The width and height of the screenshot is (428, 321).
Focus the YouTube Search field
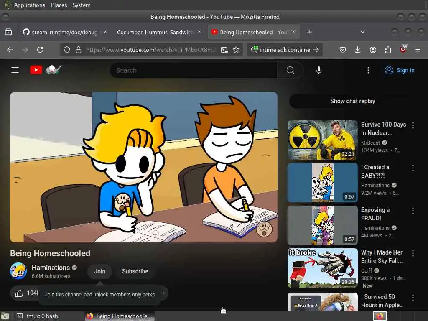(193, 70)
